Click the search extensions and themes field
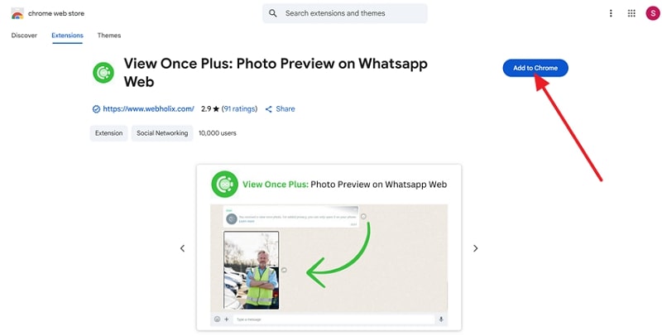 (345, 13)
